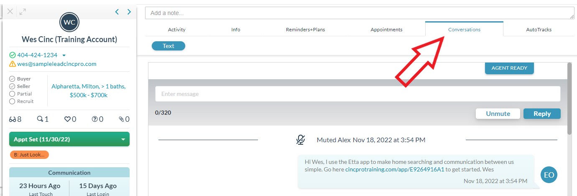Click the Enter message text field
The image size is (577, 196).
pos(357,94)
